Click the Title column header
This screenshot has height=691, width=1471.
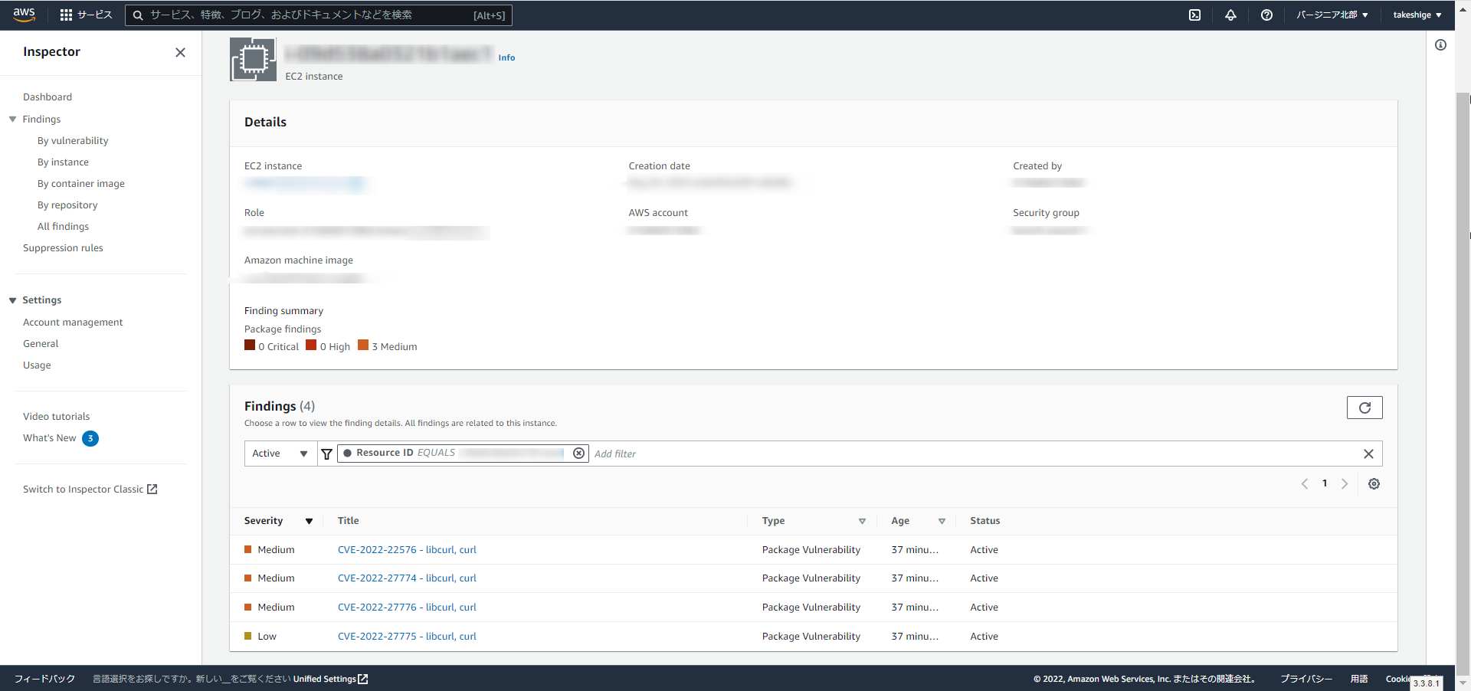[x=348, y=521]
